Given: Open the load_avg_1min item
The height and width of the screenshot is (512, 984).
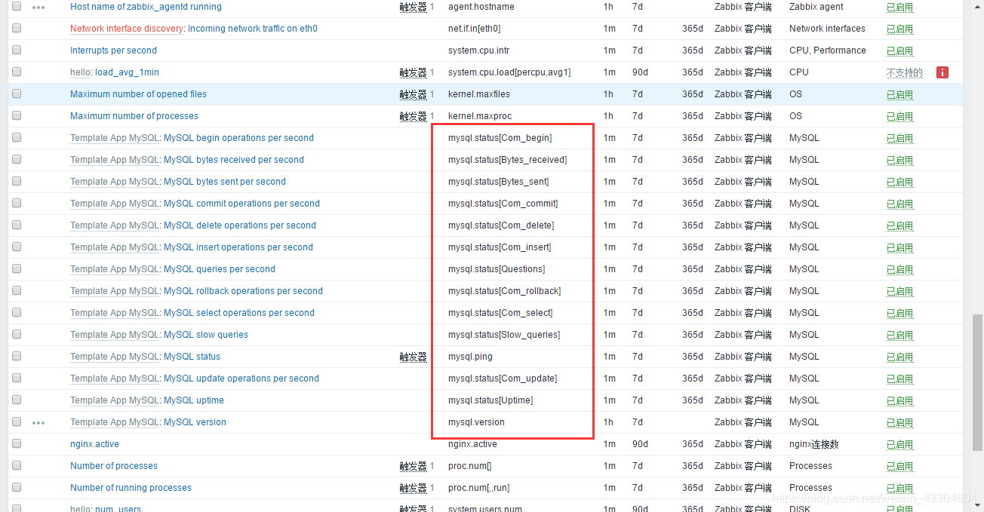Looking at the screenshot, I should coord(127,72).
